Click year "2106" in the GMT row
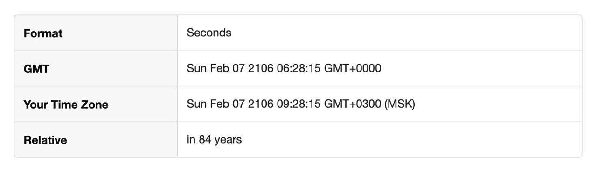Viewport: 597px width, 170px height. 260,68
